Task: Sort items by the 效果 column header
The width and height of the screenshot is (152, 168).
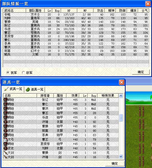Action: click(x=73, y=96)
